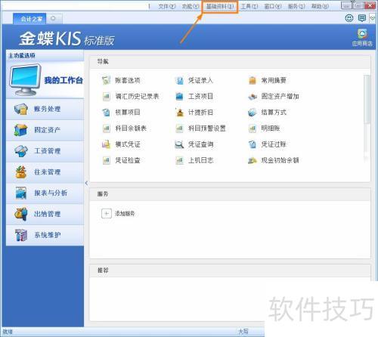The width and height of the screenshot is (378, 337).
Task: Open 凭证录入 voucher entry icon
Action: 179,80
